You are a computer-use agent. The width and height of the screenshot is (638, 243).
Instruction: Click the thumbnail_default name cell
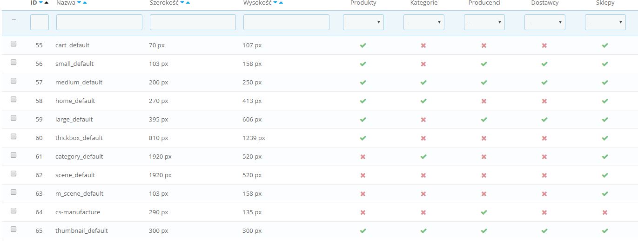click(x=81, y=231)
